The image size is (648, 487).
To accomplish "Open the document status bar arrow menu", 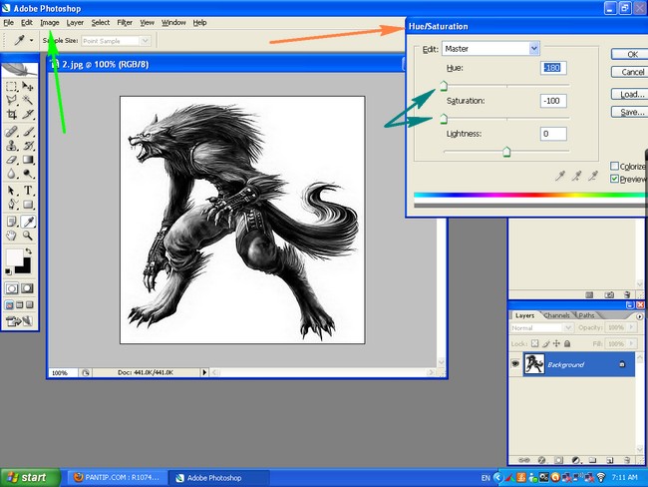I will [x=204, y=372].
